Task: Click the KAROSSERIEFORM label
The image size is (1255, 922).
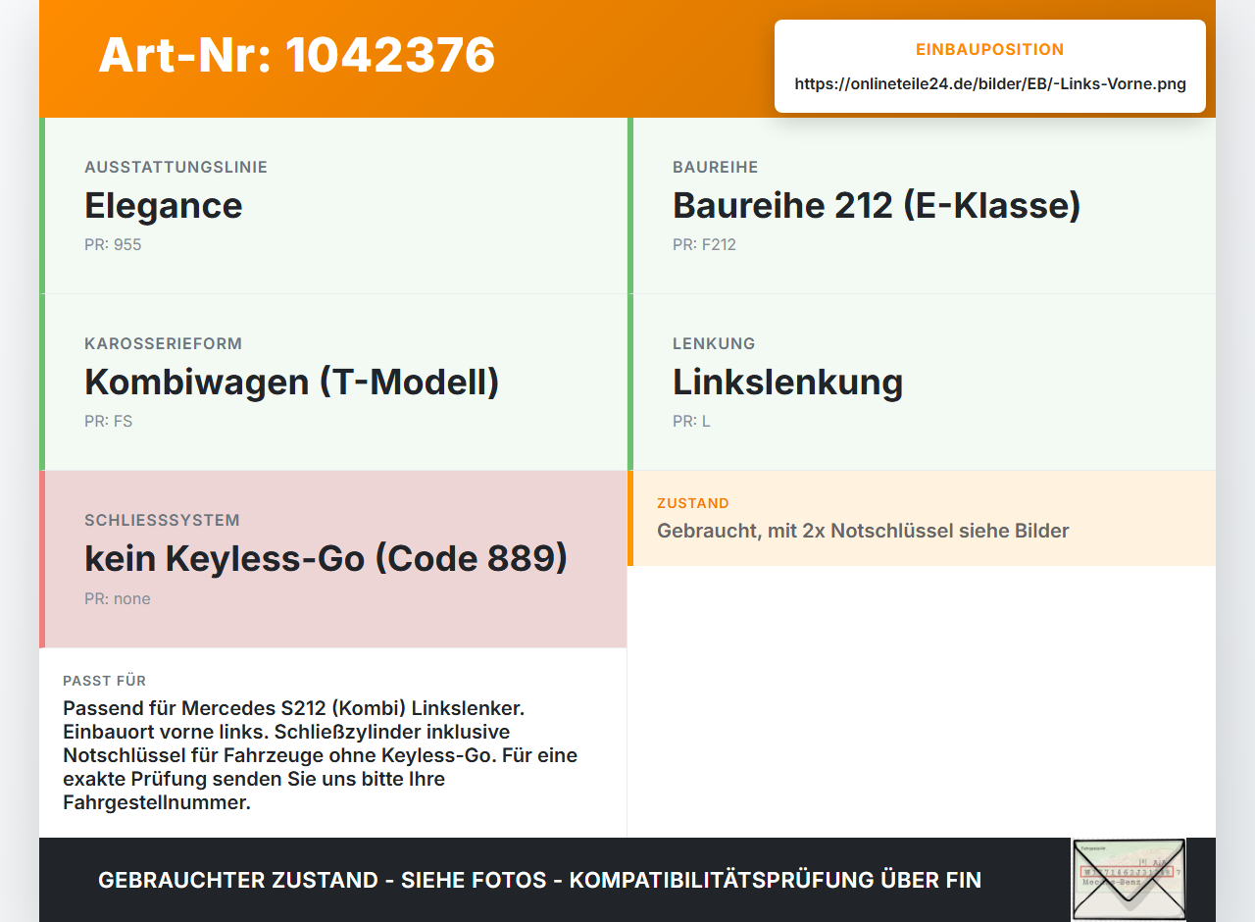Action: 164,343
